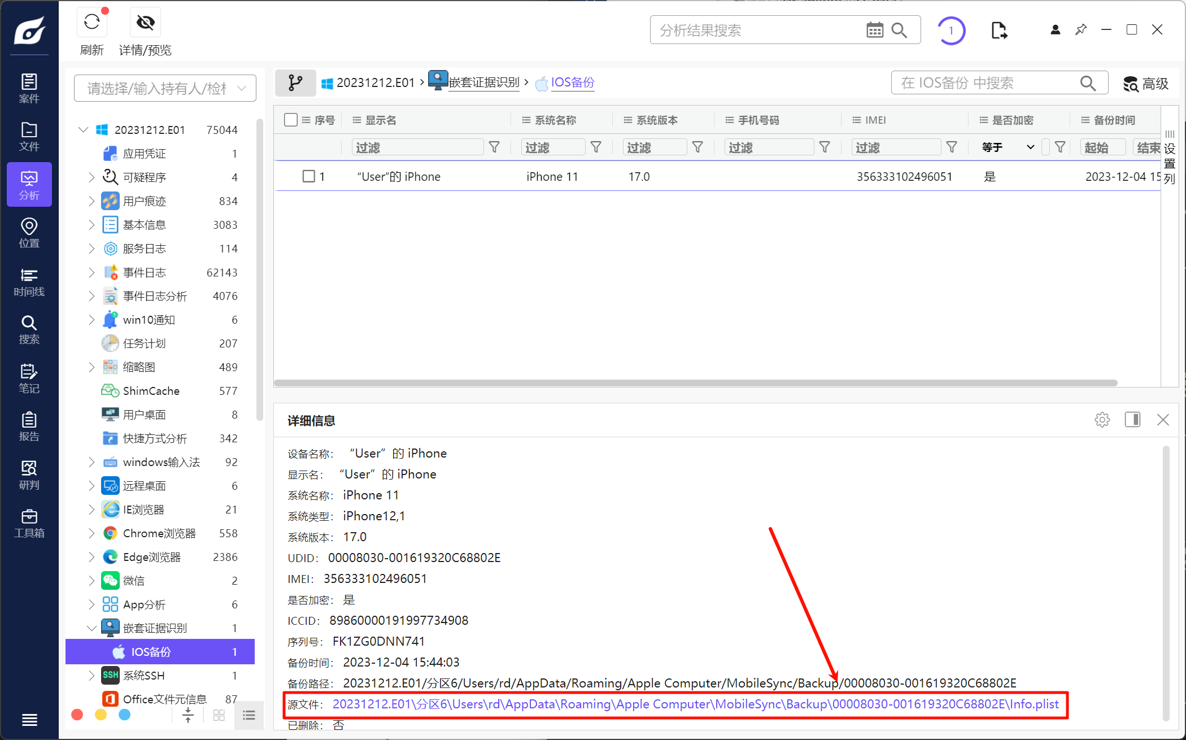The height and width of the screenshot is (740, 1186).
Task: Open the detail panel settings gear icon
Action: point(1102,420)
